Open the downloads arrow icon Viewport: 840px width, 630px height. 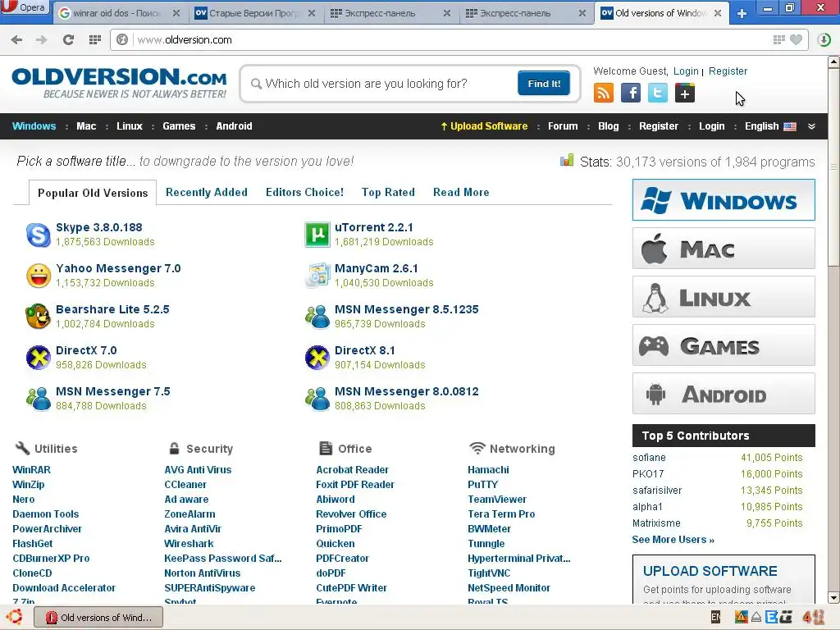click(824, 39)
